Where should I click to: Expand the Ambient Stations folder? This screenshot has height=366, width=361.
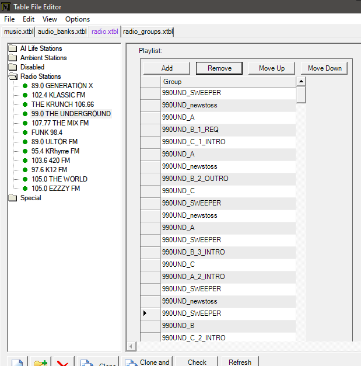pyautogui.click(x=13, y=58)
